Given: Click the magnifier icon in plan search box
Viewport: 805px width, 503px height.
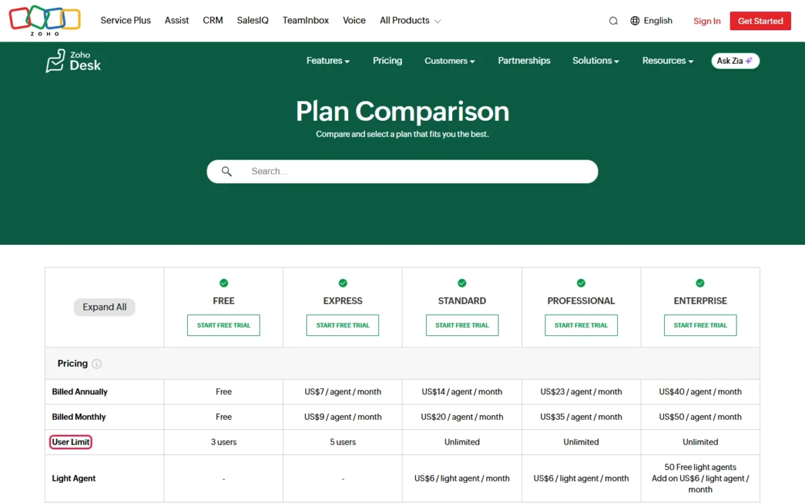Looking at the screenshot, I should click(227, 172).
